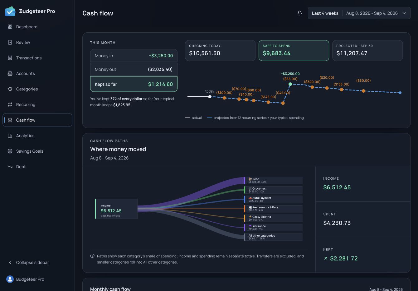418x291 pixels.
Task: Navigate to Analytics page
Action: tap(37, 136)
